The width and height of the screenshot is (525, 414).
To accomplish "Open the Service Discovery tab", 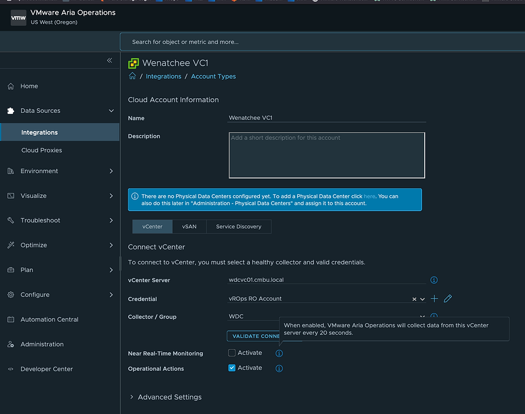I will coord(239,227).
